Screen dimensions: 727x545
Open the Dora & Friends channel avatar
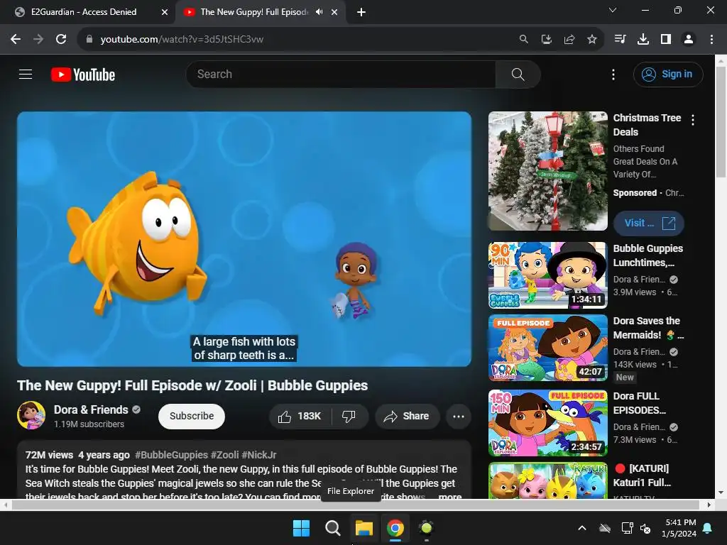click(31, 415)
